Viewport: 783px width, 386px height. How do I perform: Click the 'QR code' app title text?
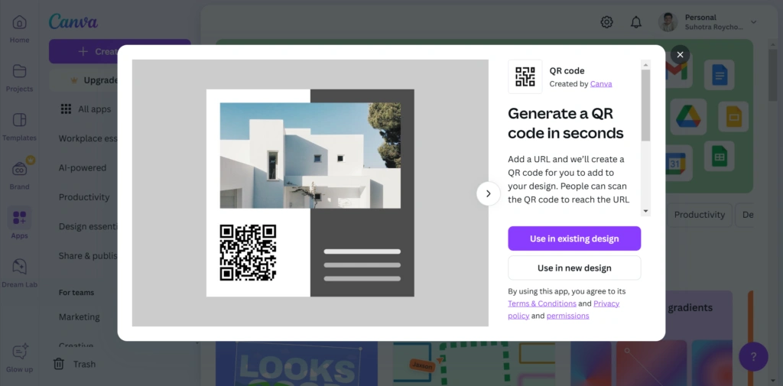coord(567,71)
